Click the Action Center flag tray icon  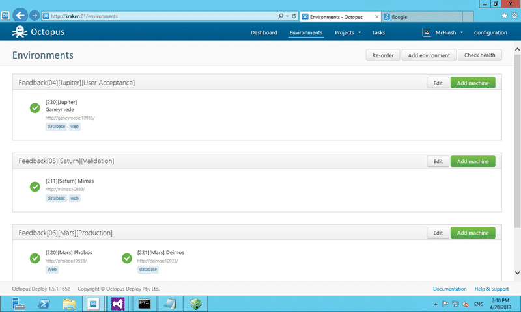445,304
